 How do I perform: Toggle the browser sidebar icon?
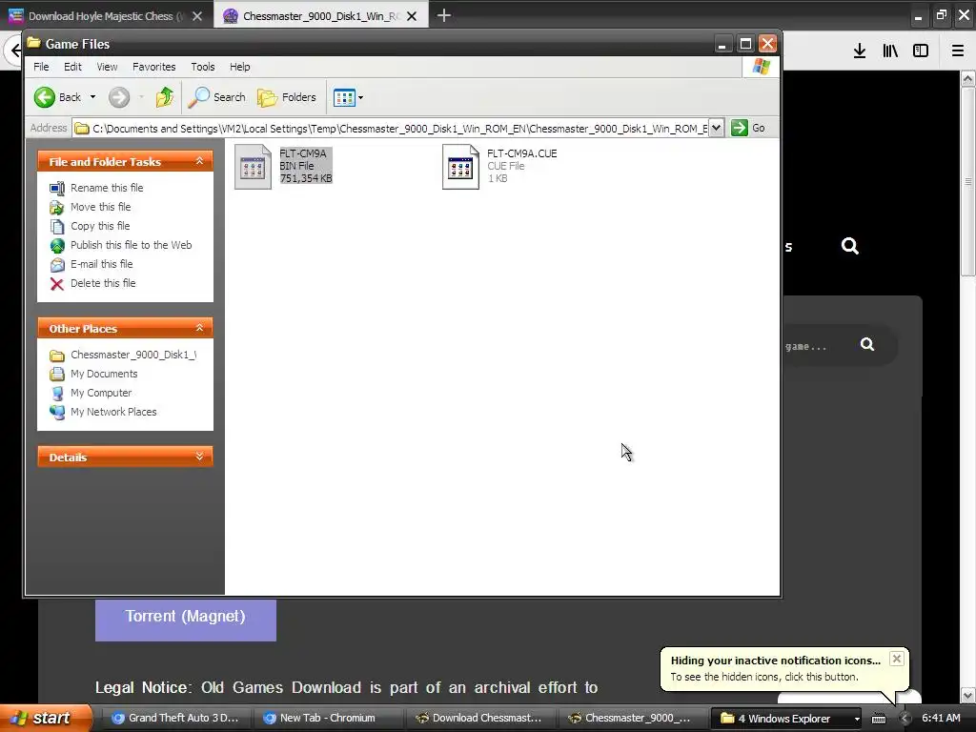pos(921,51)
